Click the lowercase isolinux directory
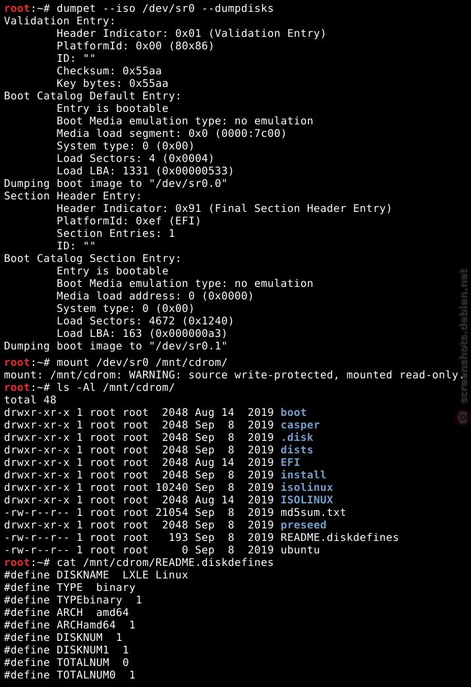This screenshot has height=687, width=471. click(306, 487)
